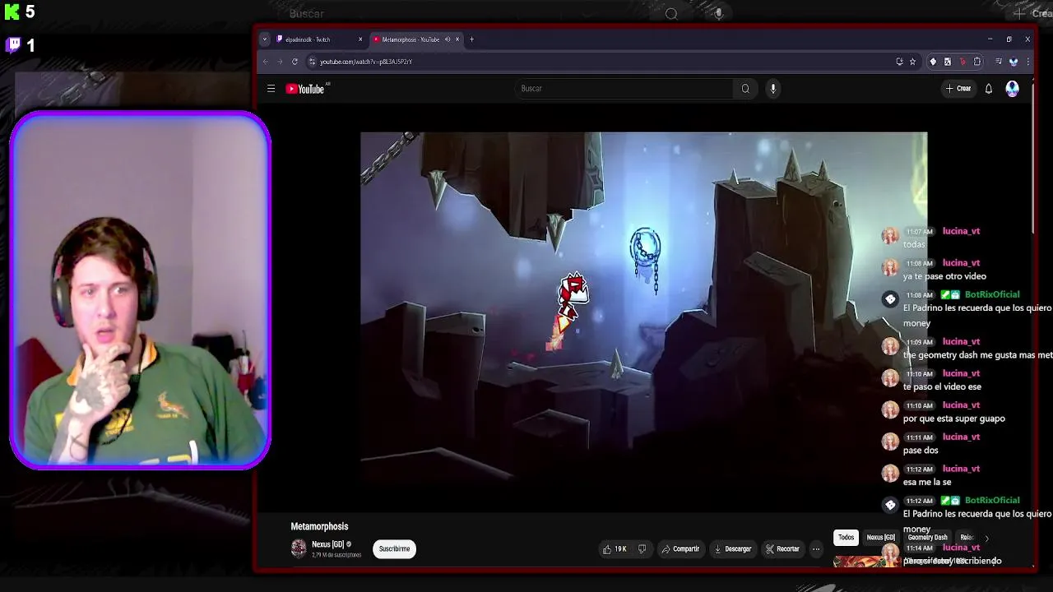Click chat message 'pase dos'
This screenshot has width=1053, height=592.
click(921, 451)
